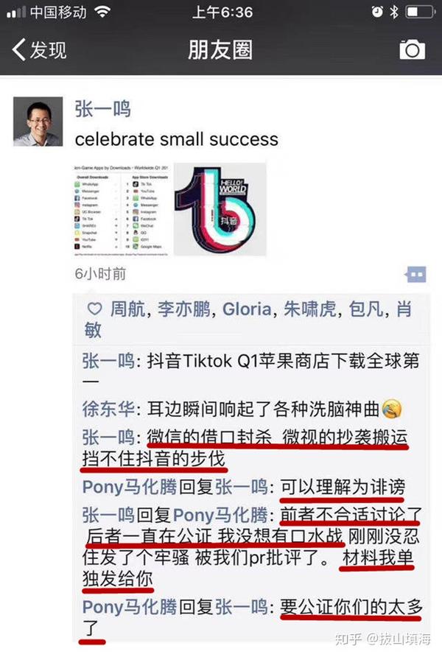The image size is (442, 657).
Task: Open Gloria's profile from likes
Action: pyautogui.click(x=247, y=309)
